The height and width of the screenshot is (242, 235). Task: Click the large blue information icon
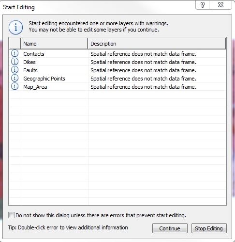click(15, 27)
